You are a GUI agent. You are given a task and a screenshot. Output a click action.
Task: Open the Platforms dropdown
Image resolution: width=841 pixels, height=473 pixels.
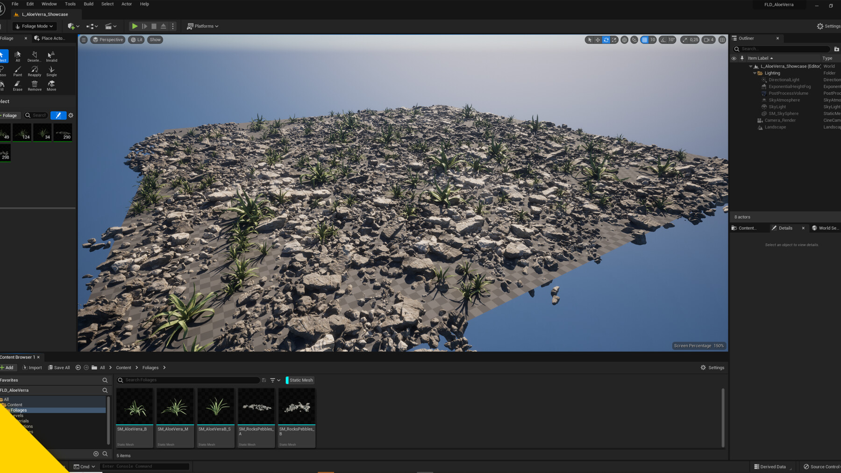pos(202,26)
